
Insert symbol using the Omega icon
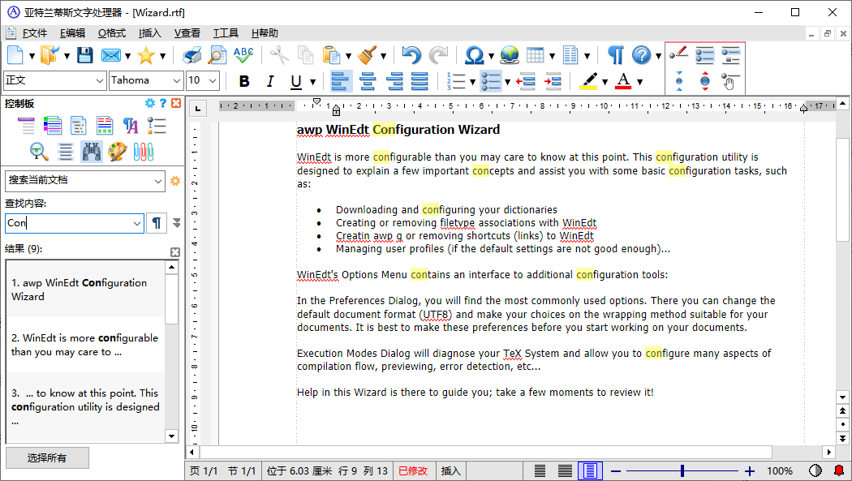(x=474, y=55)
